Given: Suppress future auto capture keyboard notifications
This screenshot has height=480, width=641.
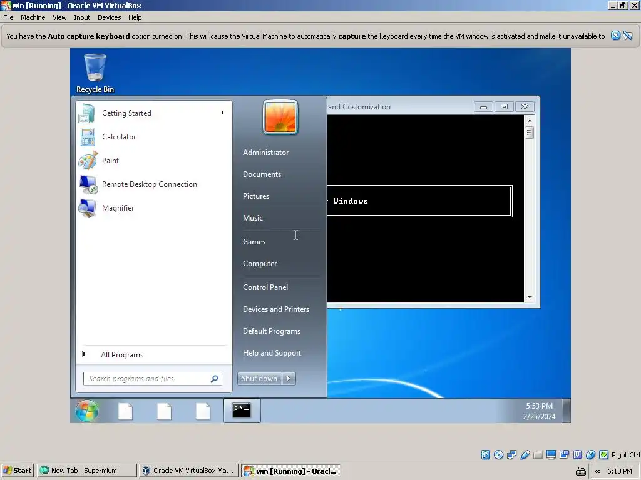Looking at the screenshot, I should coord(627,36).
